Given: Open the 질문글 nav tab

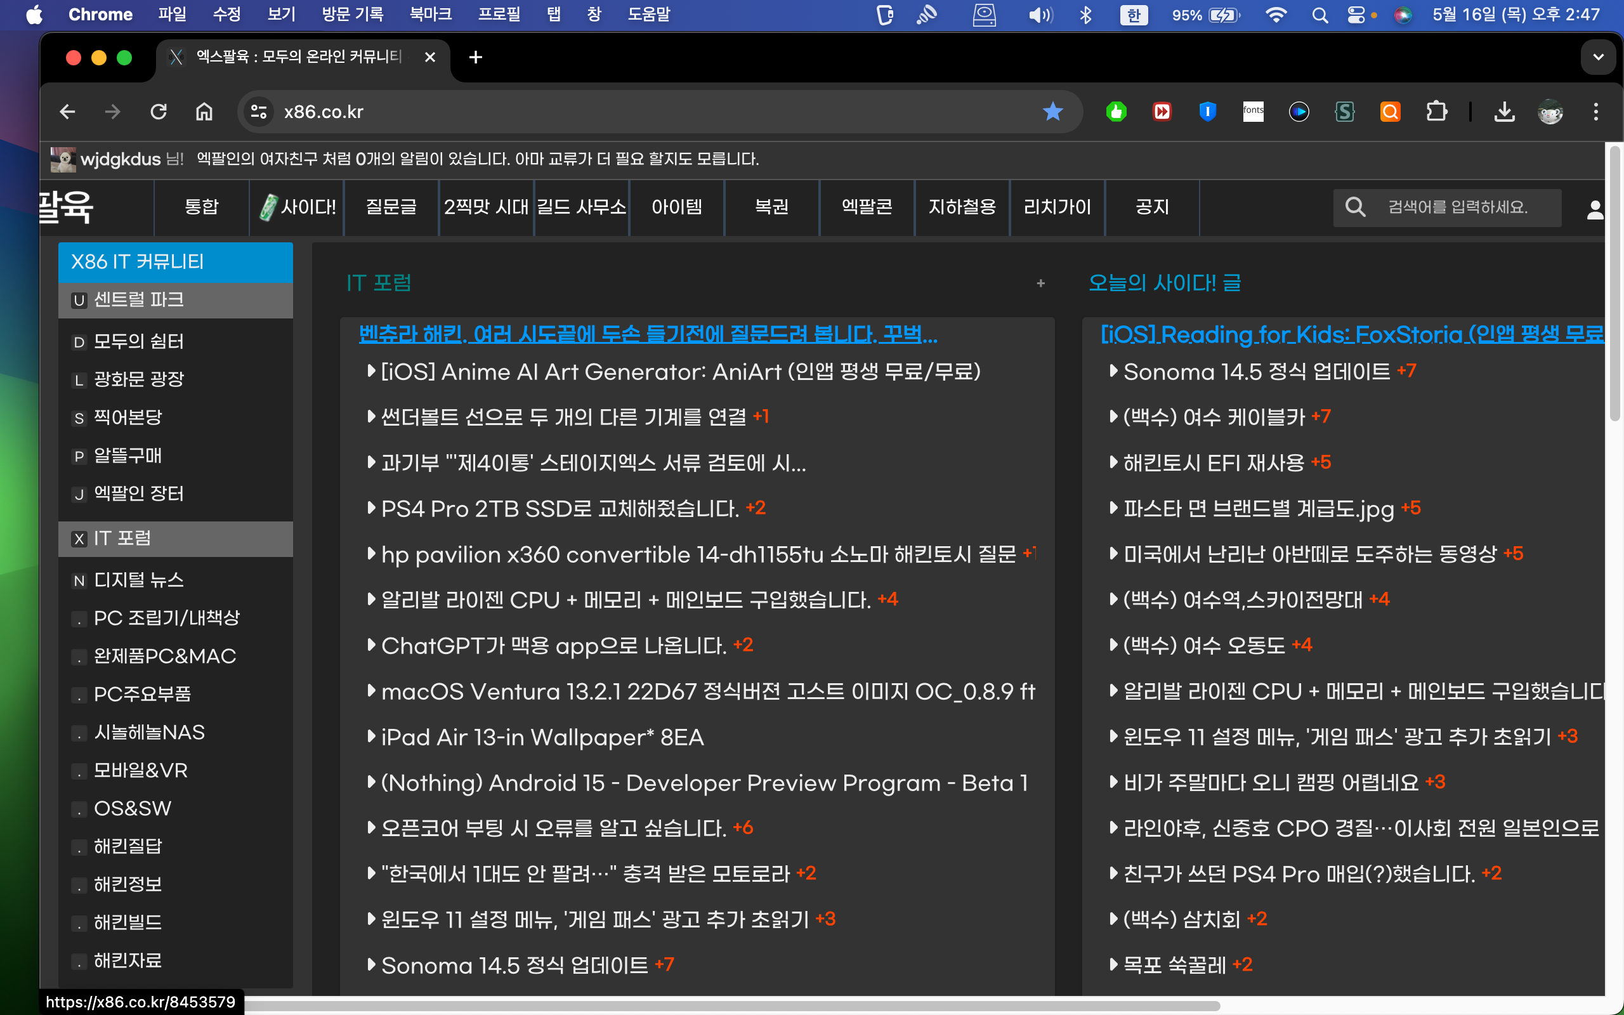Looking at the screenshot, I should tap(391, 207).
